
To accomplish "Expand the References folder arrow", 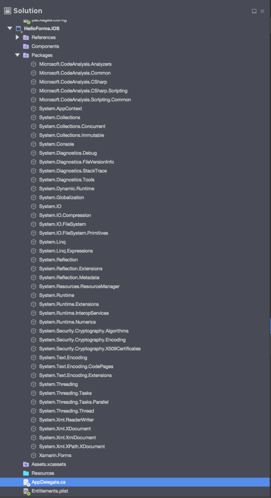I will (x=17, y=37).
